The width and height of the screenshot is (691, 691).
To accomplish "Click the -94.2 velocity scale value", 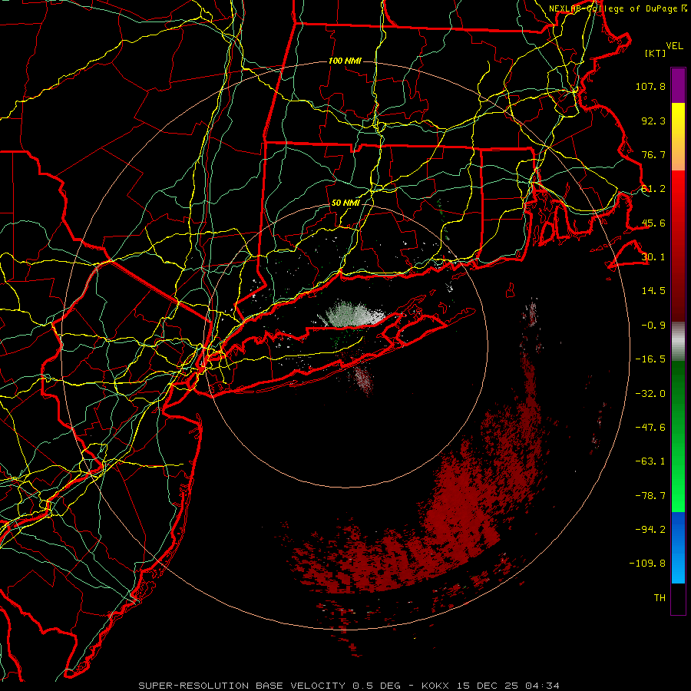I will click(650, 530).
